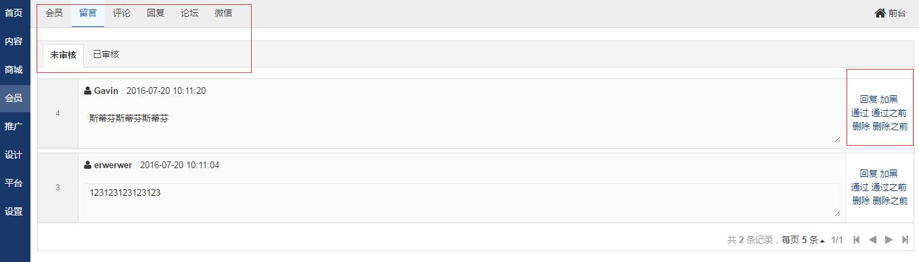Click 加黑 for Gavin's message
The image size is (919, 262).
pos(889,99)
